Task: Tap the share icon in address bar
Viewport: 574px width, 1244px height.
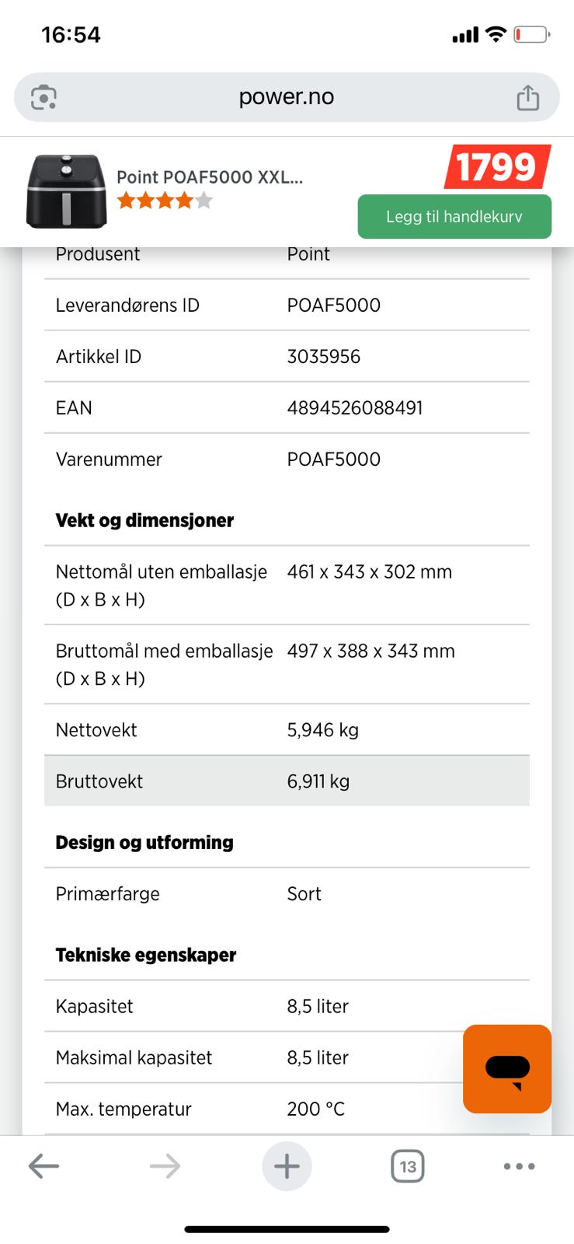Action: 528,97
